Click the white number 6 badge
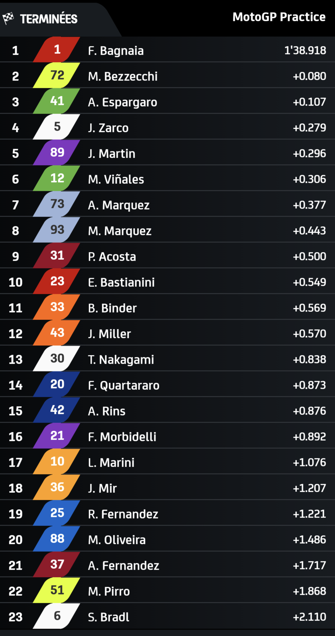 point(57,616)
